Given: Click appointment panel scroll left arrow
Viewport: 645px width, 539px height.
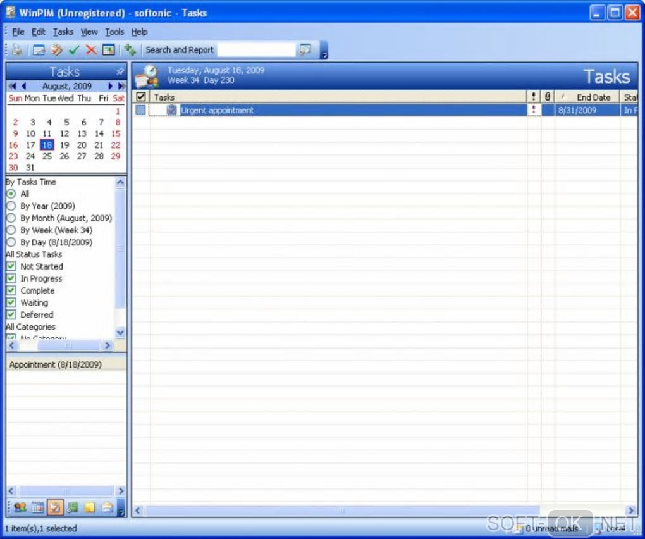Looking at the screenshot, I should [11, 491].
